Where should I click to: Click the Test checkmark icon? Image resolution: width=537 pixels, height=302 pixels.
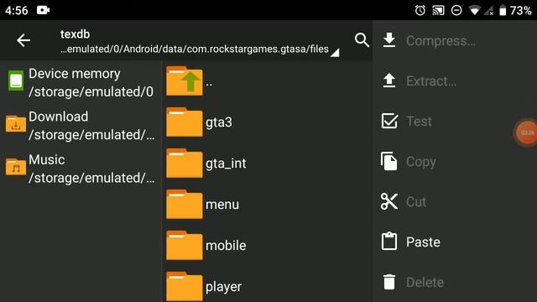pos(389,121)
